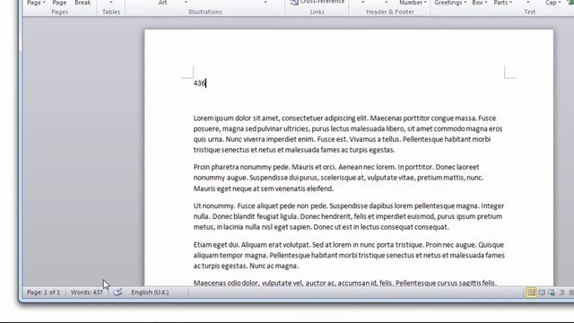Click the proofing errors check icon in status bar
The width and height of the screenshot is (574, 323).
[x=117, y=292]
